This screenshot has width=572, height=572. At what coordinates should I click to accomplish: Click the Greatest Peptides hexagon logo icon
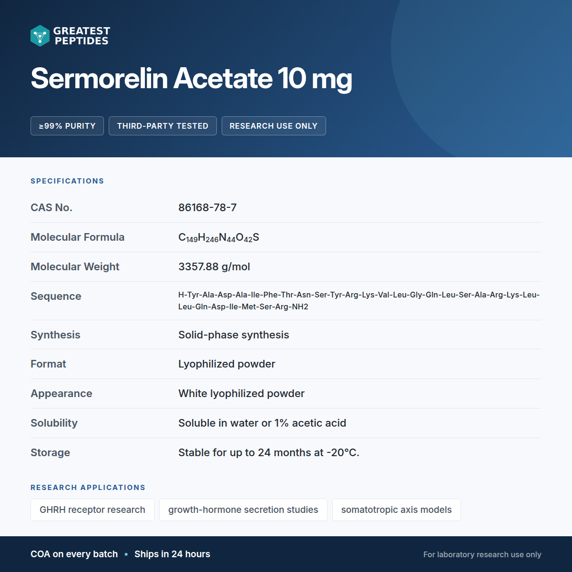click(40, 36)
